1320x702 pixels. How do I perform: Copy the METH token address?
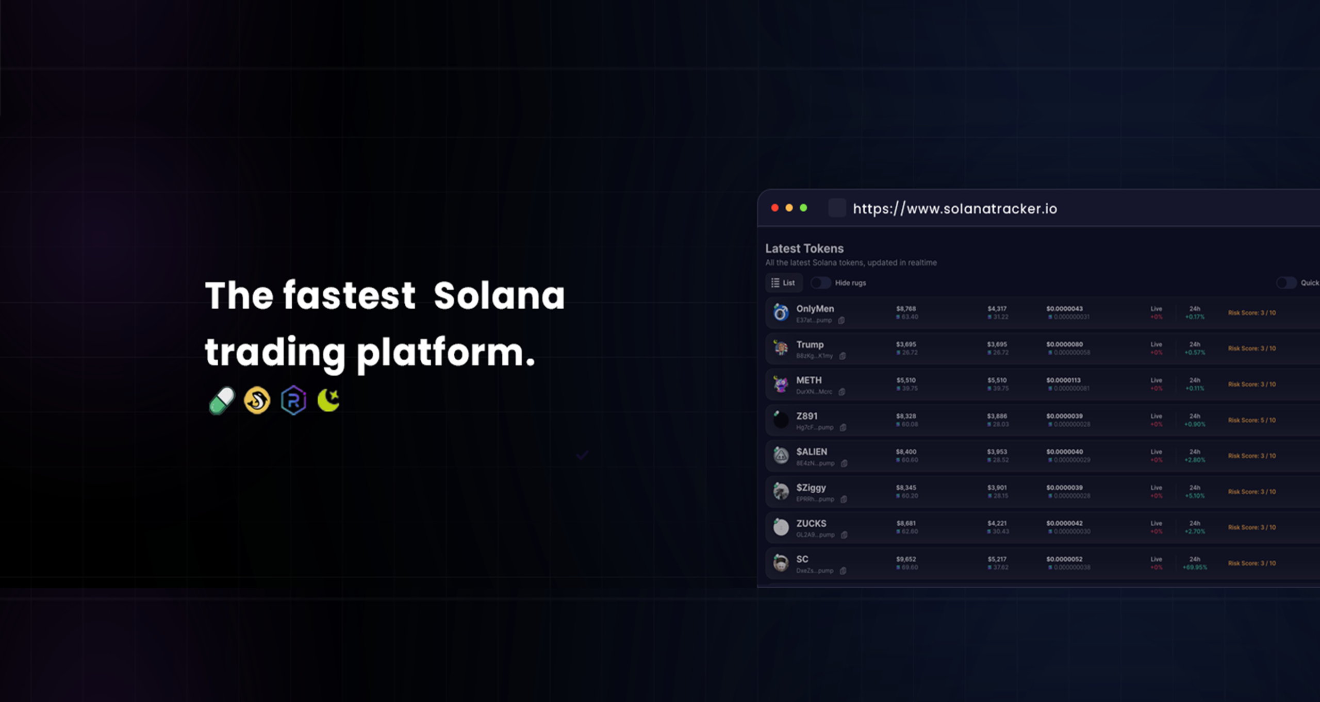[x=842, y=392]
